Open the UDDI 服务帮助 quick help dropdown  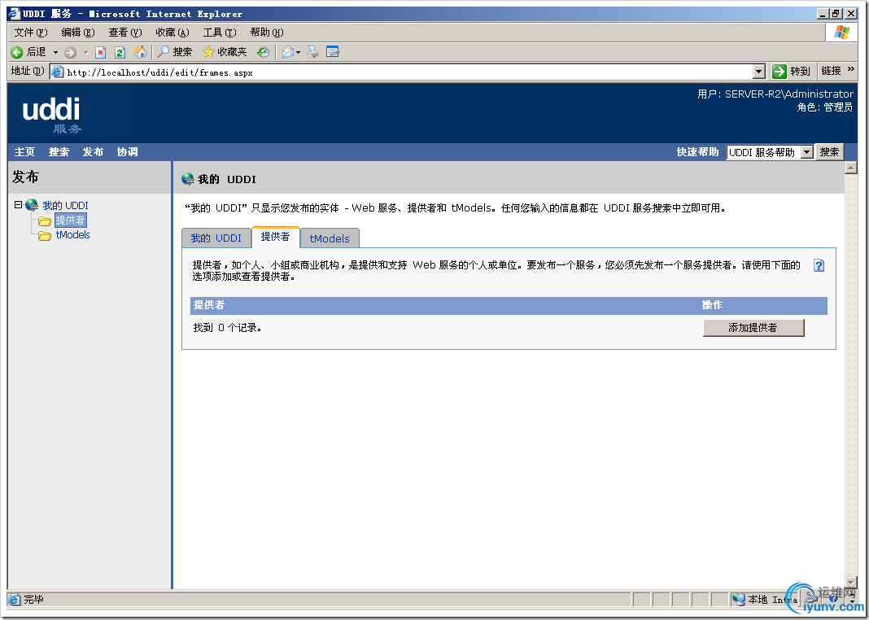[770, 152]
